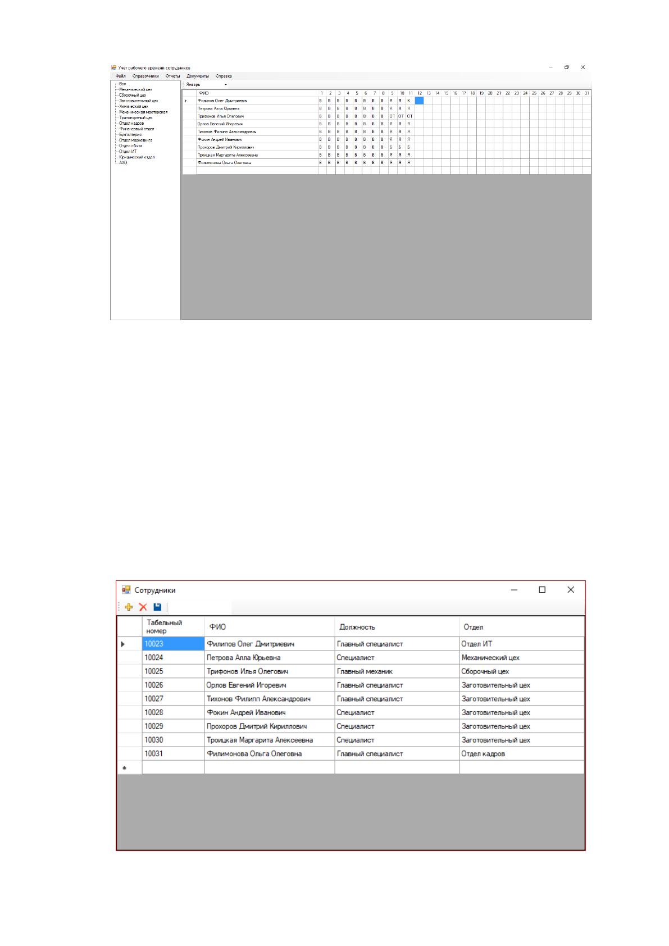Select Механический цех in department tree
Viewport: 669px width, 946px height.
tap(135, 89)
